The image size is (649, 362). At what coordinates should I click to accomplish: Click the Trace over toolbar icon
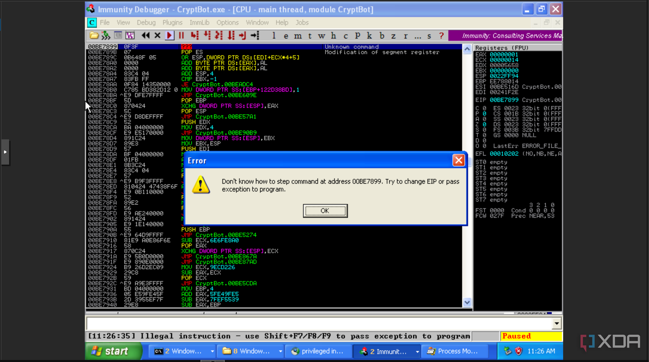pos(231,36)
